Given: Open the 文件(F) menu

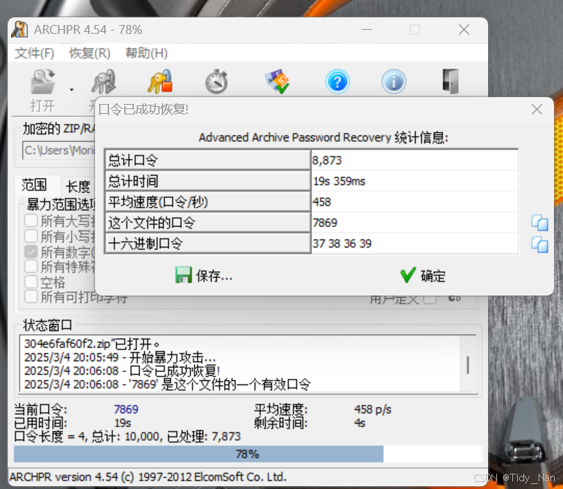Looking at the screenshot, I should point(35,53).
